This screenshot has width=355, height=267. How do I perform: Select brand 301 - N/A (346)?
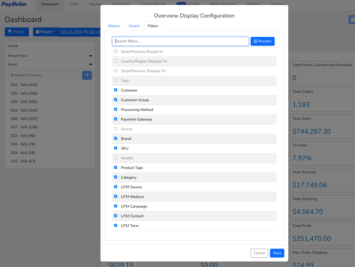tap(24, 110)
